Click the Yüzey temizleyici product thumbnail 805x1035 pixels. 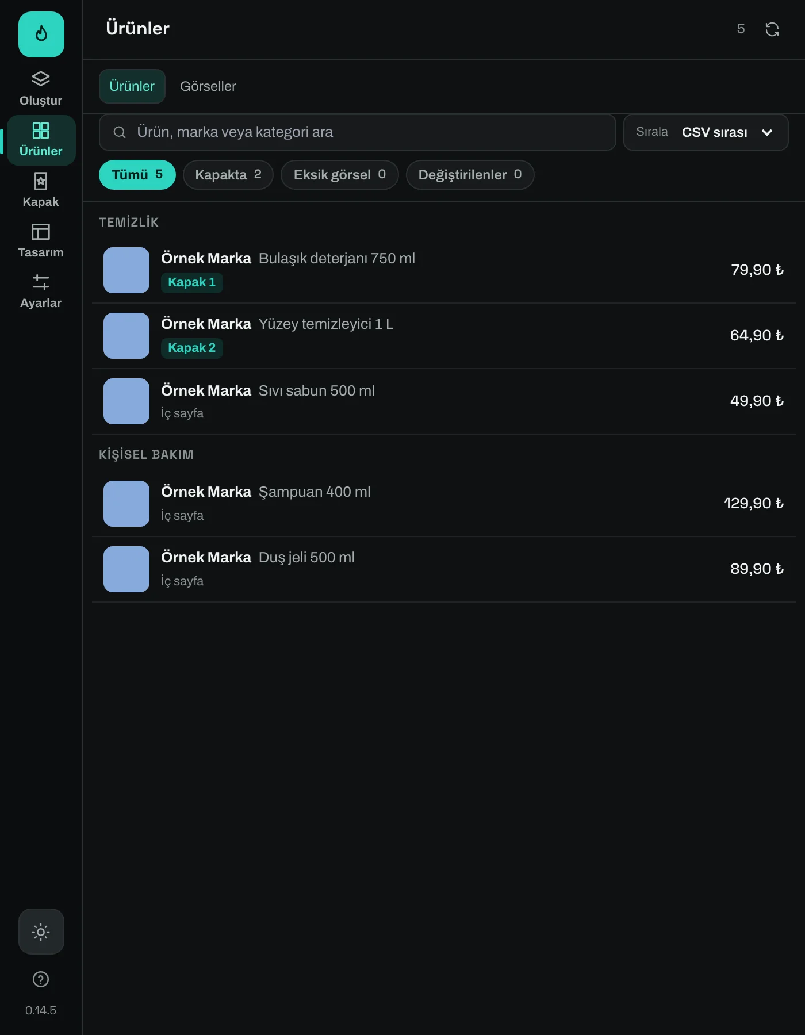(126, 336)
